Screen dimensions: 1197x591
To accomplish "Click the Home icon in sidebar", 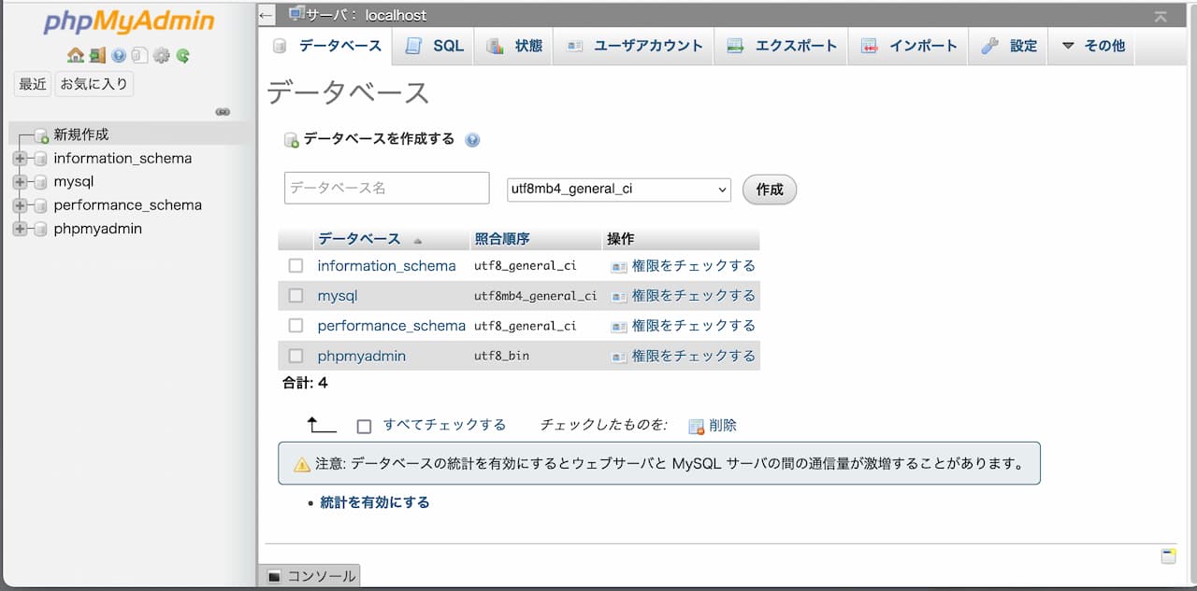I will click(x=76, y=56).
